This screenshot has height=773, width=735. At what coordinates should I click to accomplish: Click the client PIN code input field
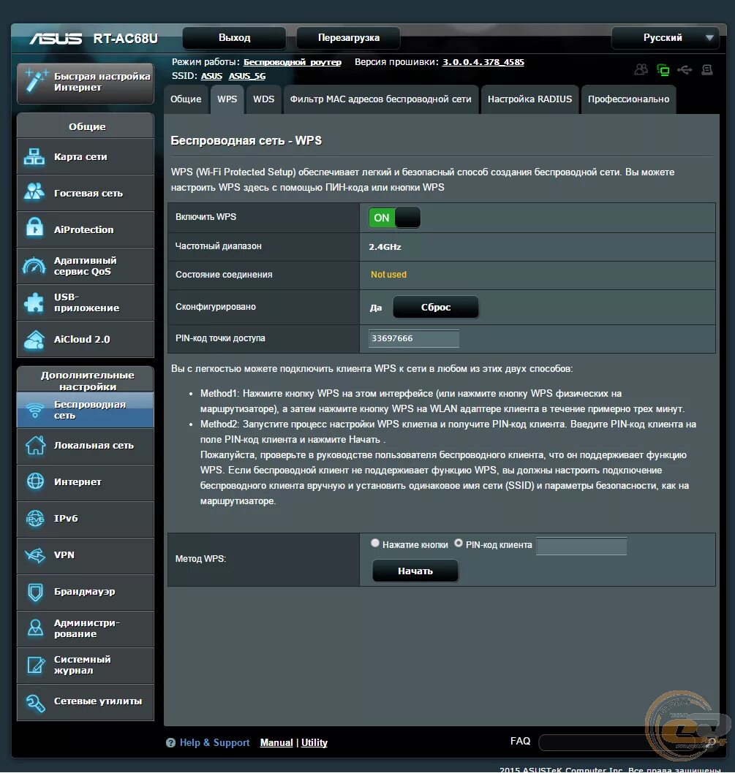[x=581, y=546]
